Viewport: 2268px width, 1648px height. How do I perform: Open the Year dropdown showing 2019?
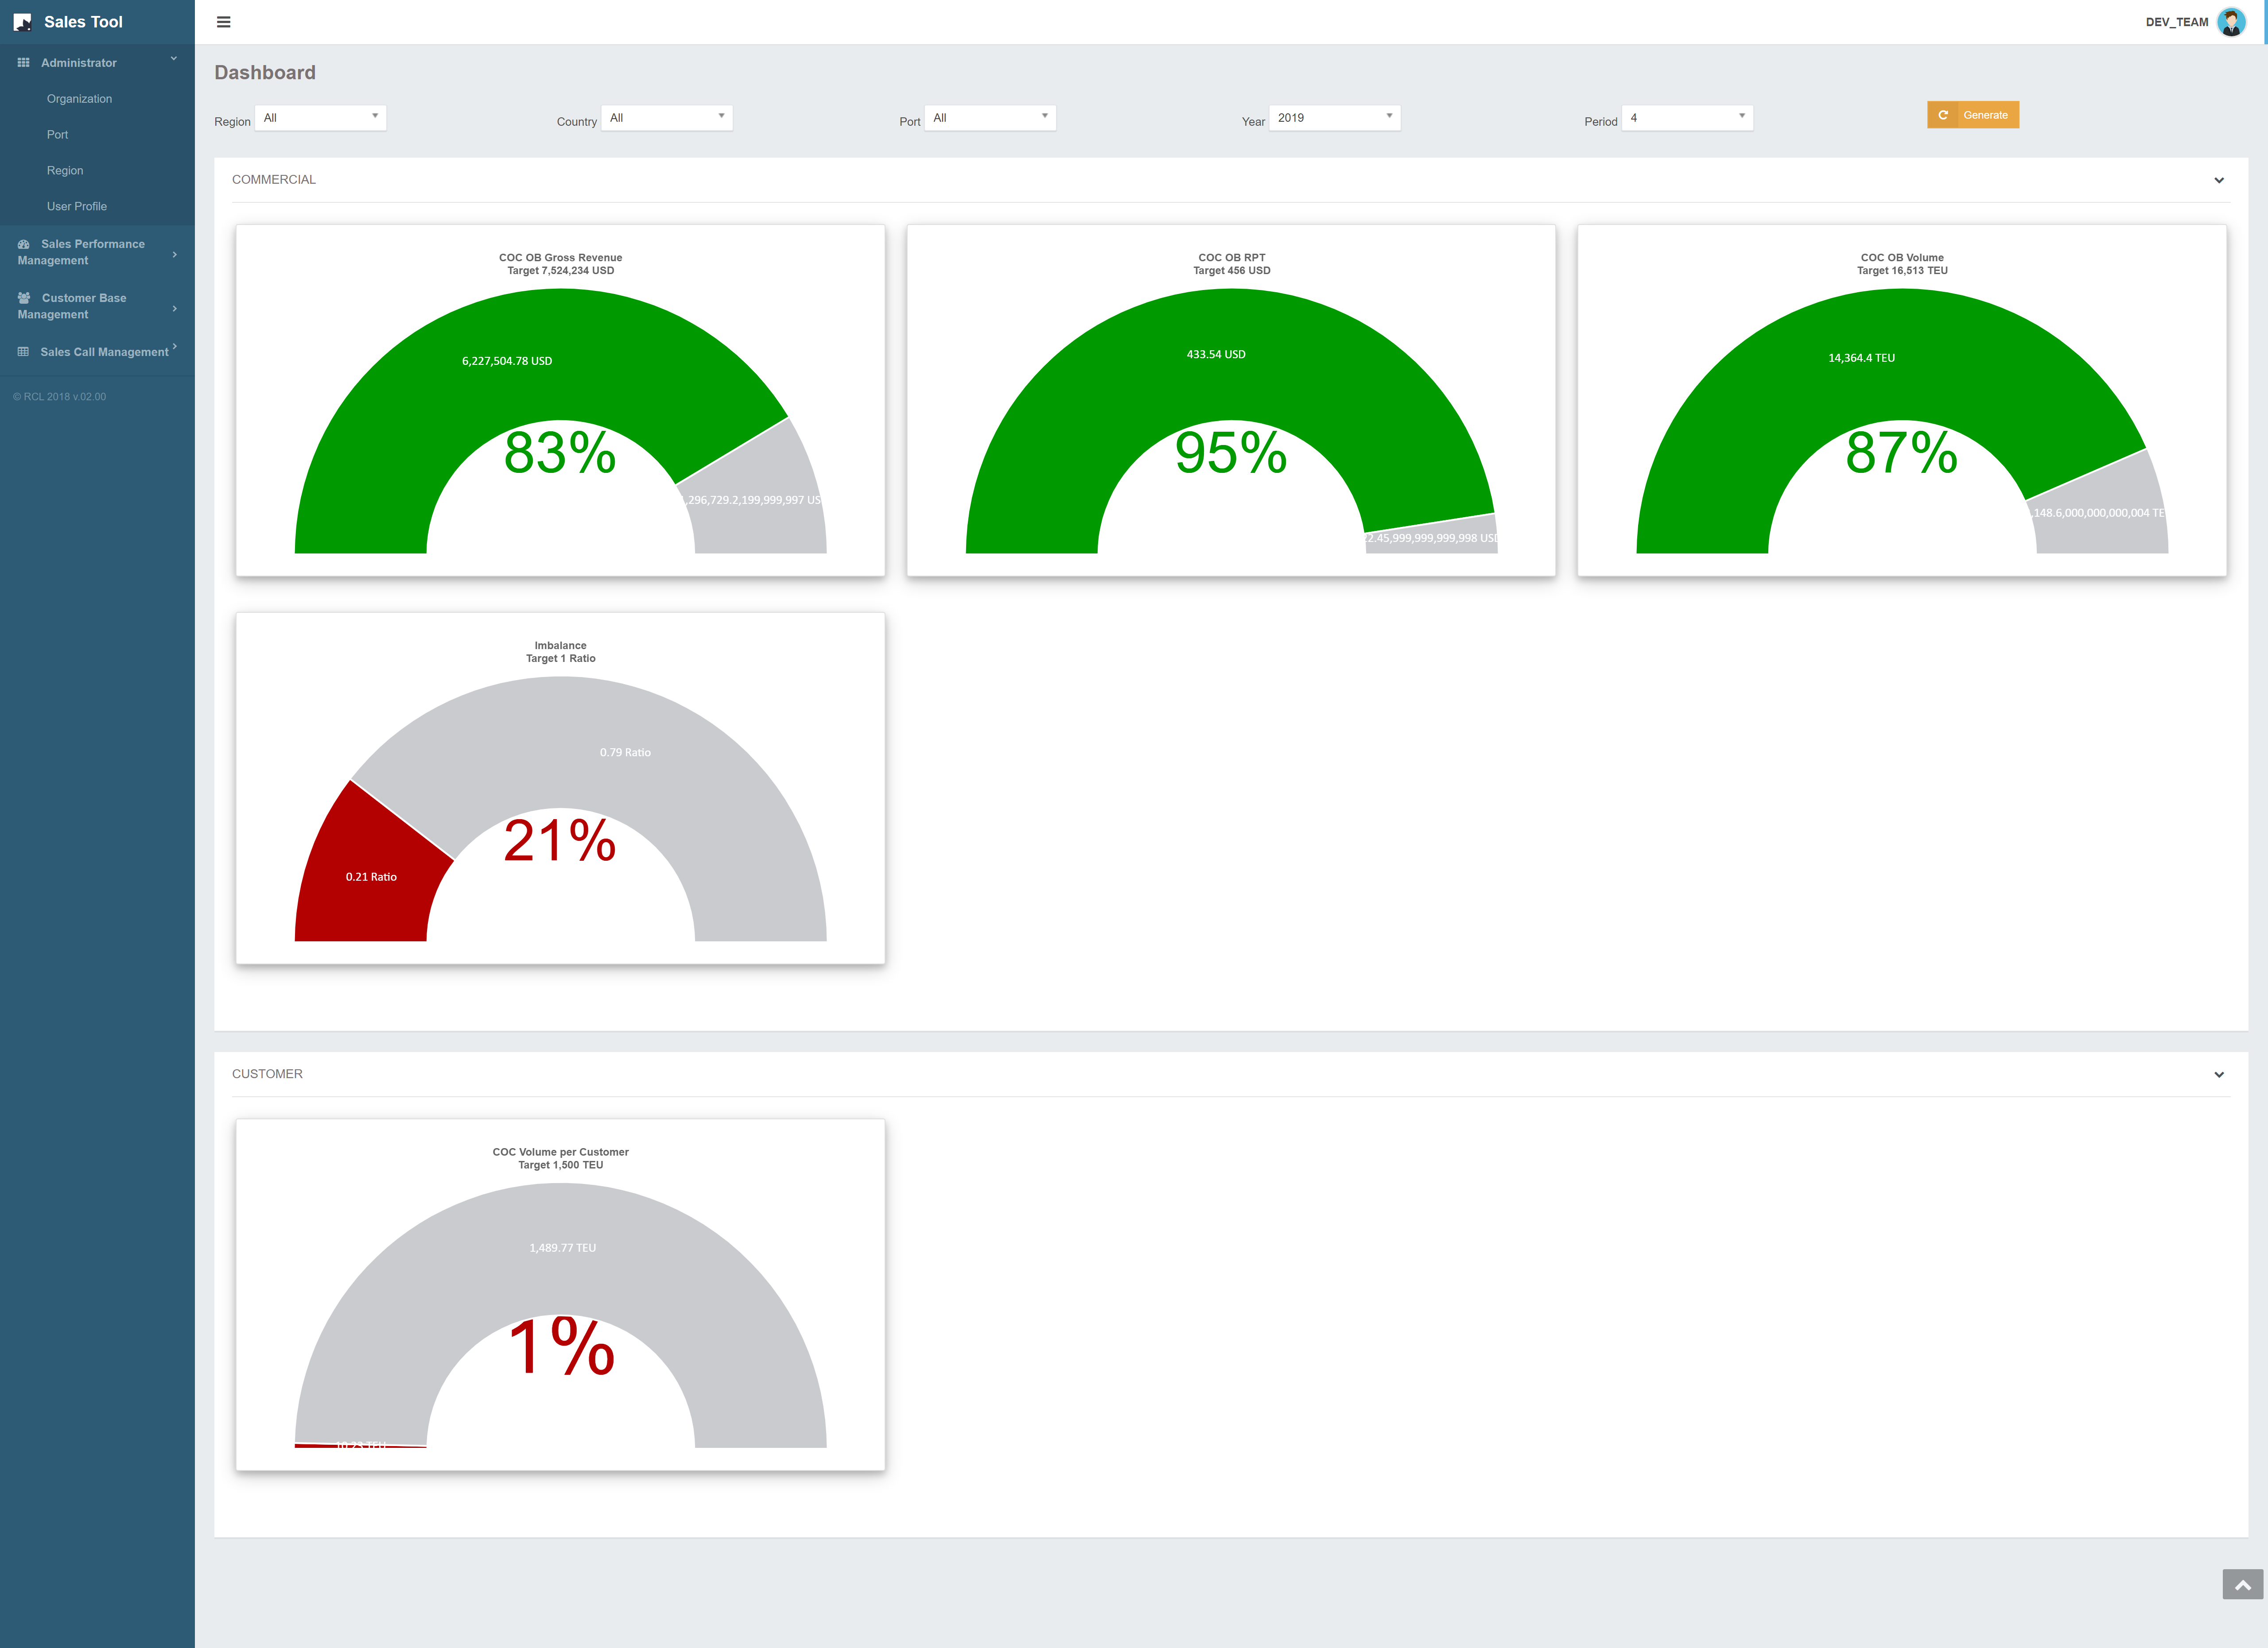click(1335, 118)
